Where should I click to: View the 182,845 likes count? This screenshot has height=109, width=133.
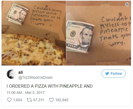click(x=62, y=100)
